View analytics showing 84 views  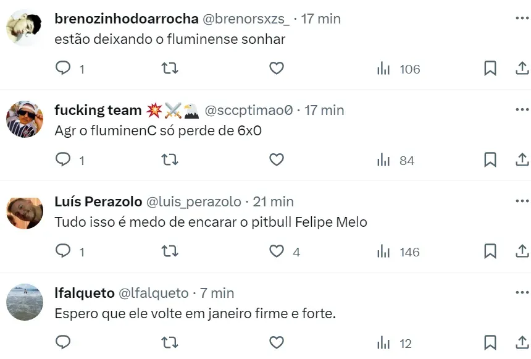(x=398, y=160)
